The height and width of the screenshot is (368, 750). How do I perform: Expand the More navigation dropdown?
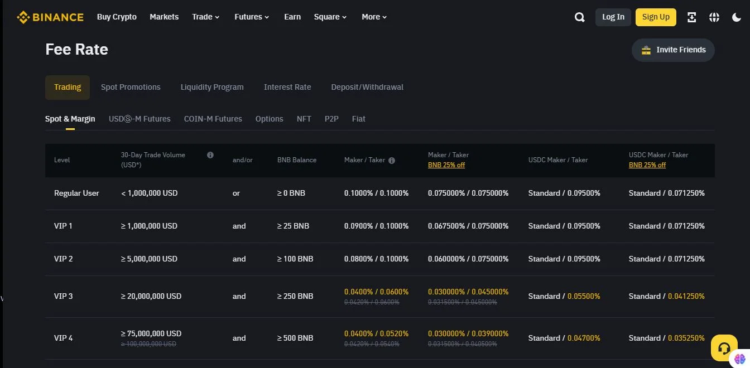tap(374, 17)
